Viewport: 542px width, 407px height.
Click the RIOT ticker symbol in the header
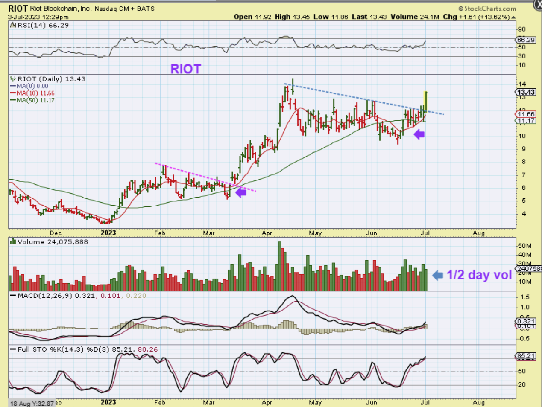[x=18, y=8]
